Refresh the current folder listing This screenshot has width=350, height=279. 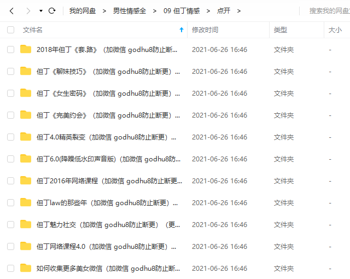coord(52,11)
